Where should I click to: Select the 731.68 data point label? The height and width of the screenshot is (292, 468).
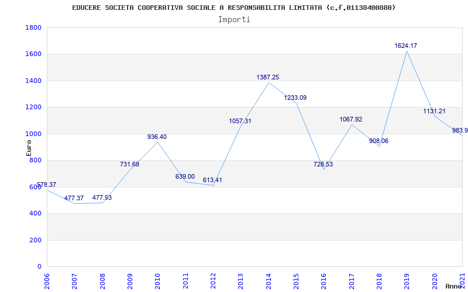(129, 164)
